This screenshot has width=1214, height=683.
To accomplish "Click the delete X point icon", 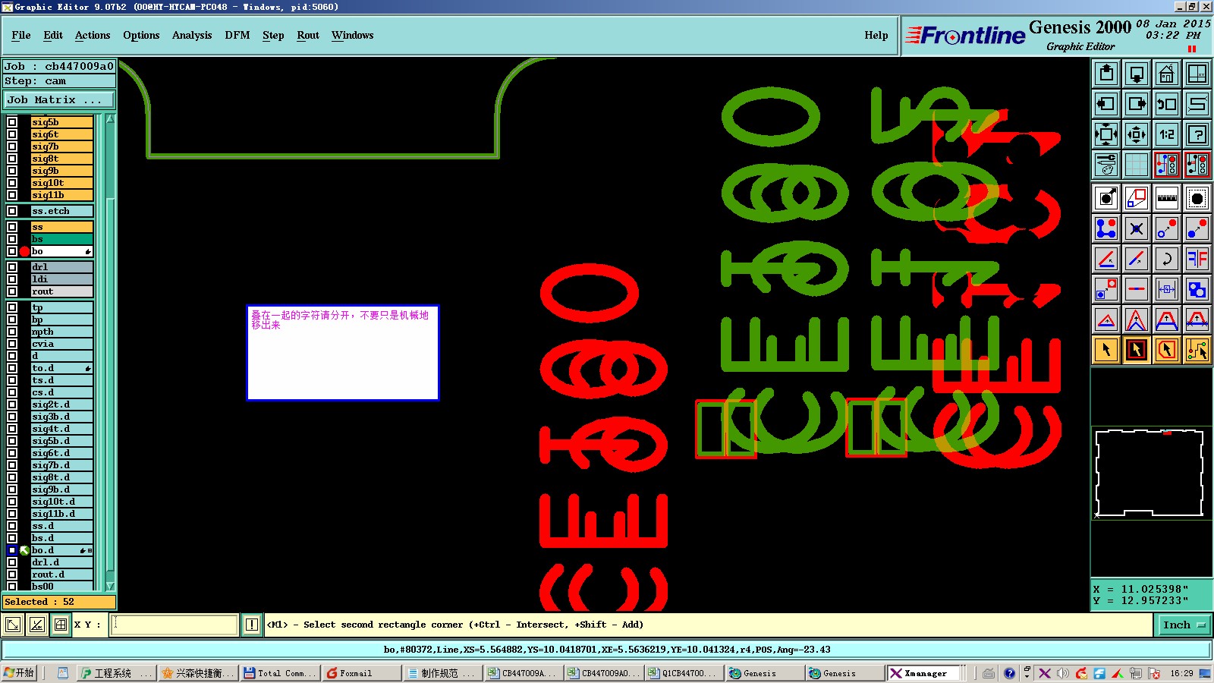I will click(x=1137, y=228).
